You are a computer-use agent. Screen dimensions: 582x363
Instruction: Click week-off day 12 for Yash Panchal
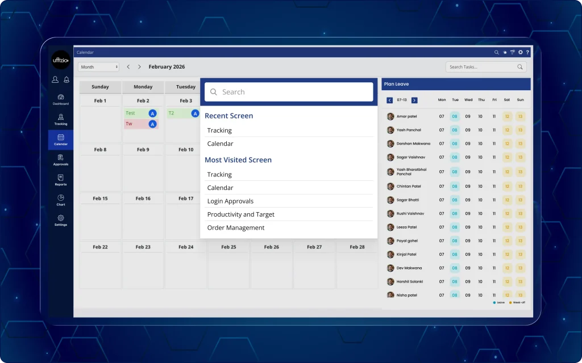(x=507, y=130)
